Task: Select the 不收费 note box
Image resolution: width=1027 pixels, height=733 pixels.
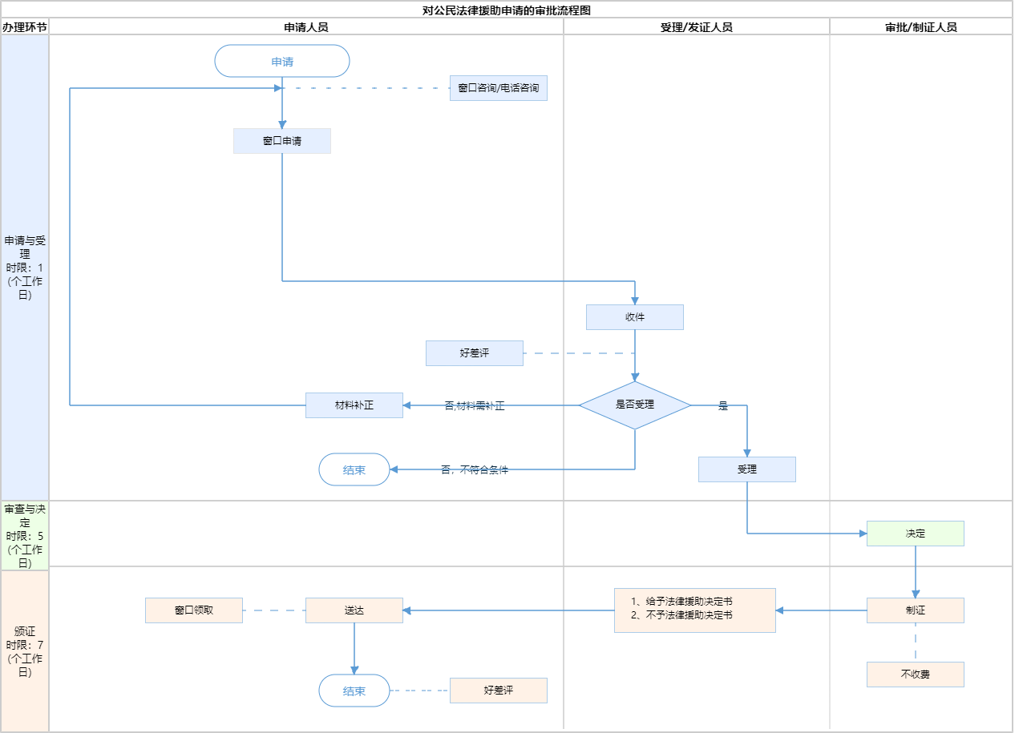Action: [915, 675]
